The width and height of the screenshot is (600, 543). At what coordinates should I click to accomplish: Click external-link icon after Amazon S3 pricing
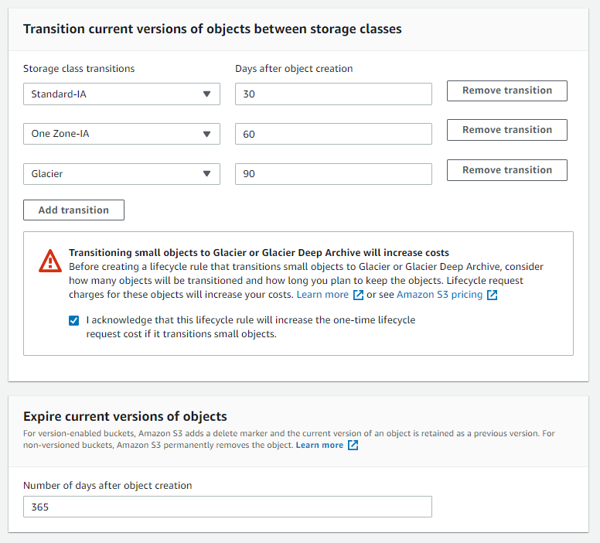coord(492,295)
